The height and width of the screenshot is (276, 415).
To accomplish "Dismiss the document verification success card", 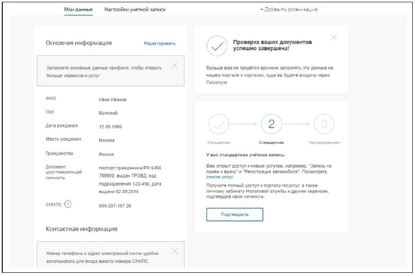I will tap(334, 37).
